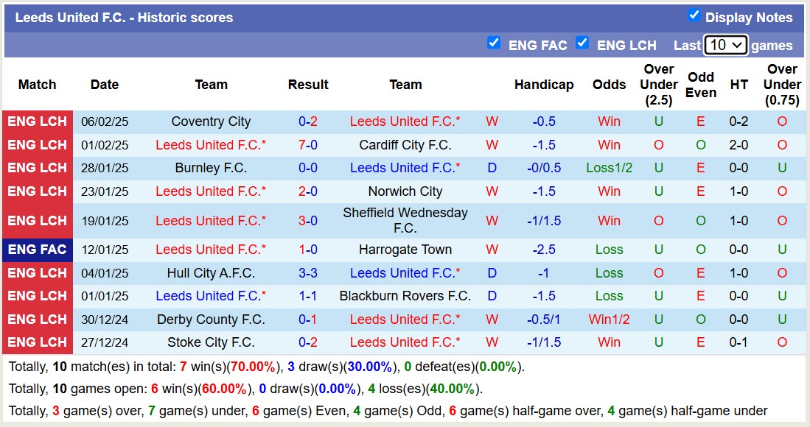Expand the Handicap column header
Image resolution: width=810 pixels, height=427 pixels.
point(544,85)
